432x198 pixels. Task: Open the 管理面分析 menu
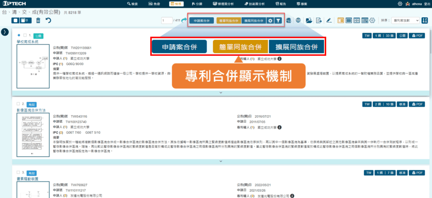pos(225,4)
